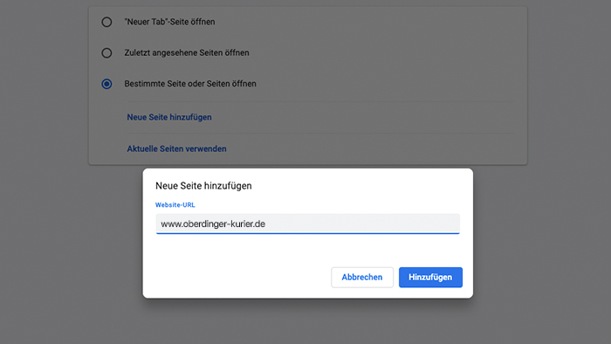
Task: Select Bestimmte Seite oder Seiten öffnen radio
Action: [106, 84]
